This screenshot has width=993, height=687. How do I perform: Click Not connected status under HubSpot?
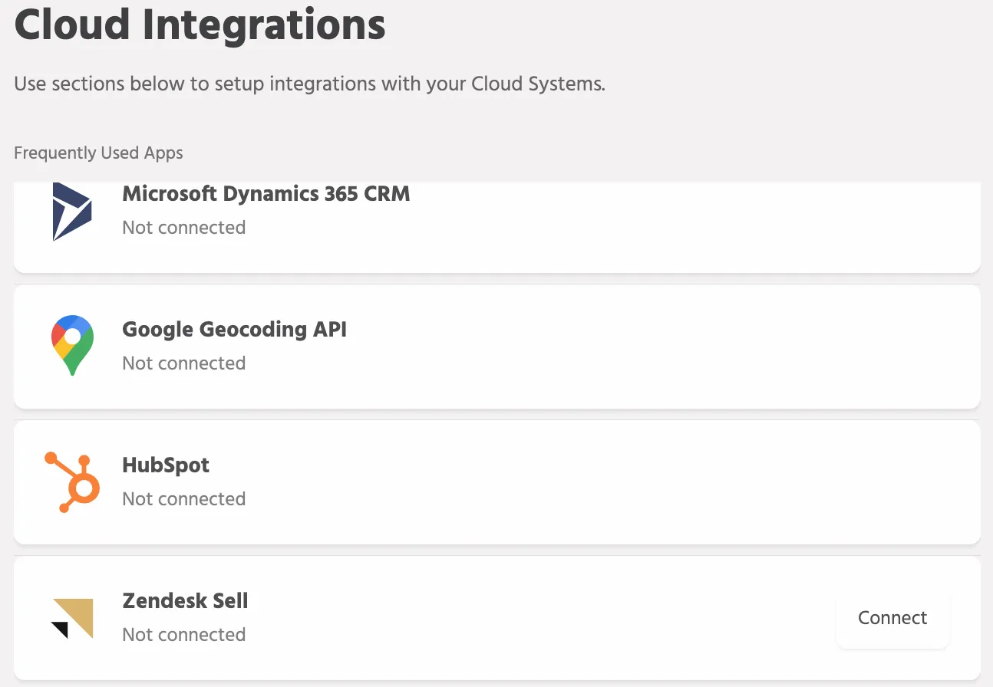(184, 499)
